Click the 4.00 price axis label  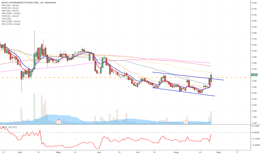click(254, 51)
